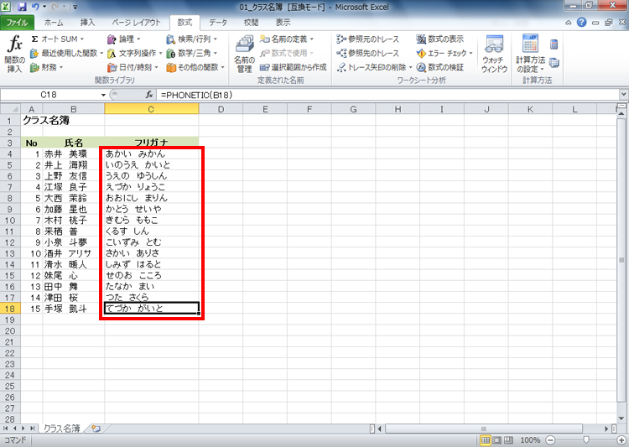This screenshot has height=447, width=629.
Task: Open the 日付/時刻 functions menu
Action: (133, 67)
